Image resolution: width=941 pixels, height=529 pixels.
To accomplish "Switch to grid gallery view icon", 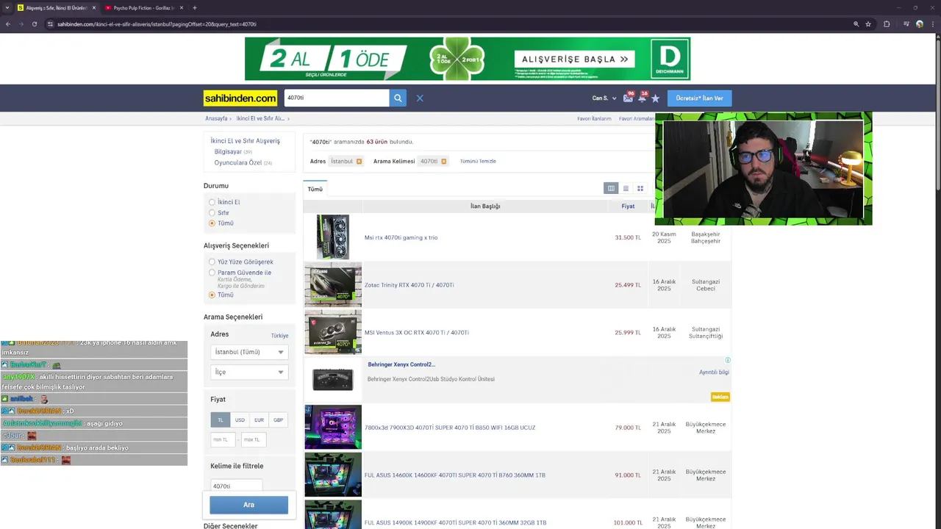I will coord(640,189).
